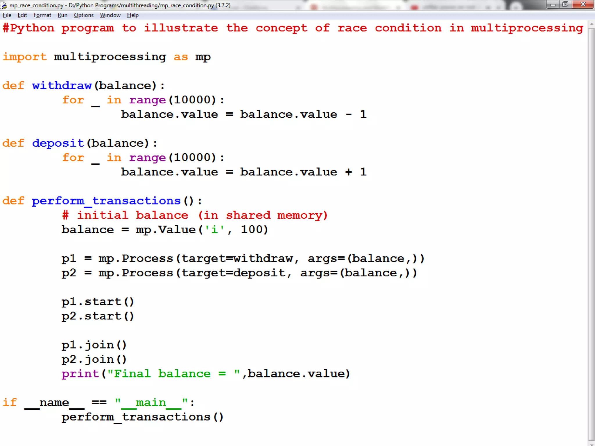Screen dimensions: 595x446
Task: Open the Options menu
Action: pos(84,15)
